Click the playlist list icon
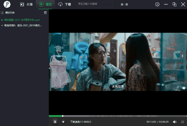Viewport: 187px width, 126px height. click(2, 13)
